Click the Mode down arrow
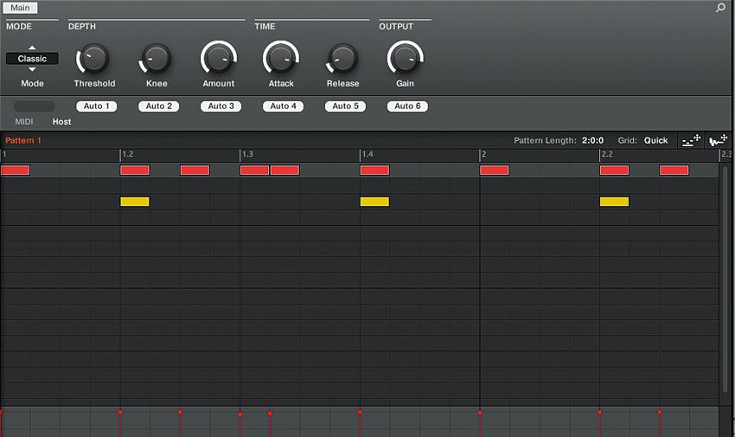 click(x=32, y=69)
